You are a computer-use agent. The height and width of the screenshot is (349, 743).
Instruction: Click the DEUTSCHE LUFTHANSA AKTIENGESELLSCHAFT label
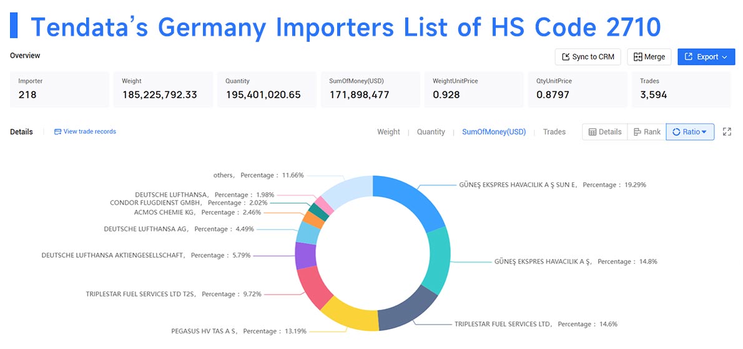[146, 255]
